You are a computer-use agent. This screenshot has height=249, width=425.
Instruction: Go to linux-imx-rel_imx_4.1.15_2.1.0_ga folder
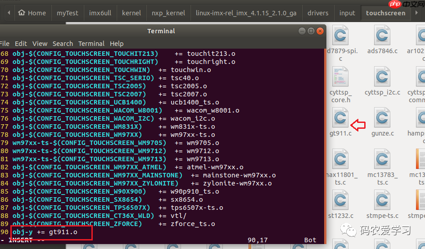pos(246,13)
